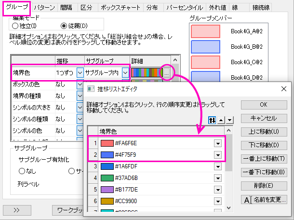Select the なし subgroup radio button
294x220 pixels.
tap(22, 171)
